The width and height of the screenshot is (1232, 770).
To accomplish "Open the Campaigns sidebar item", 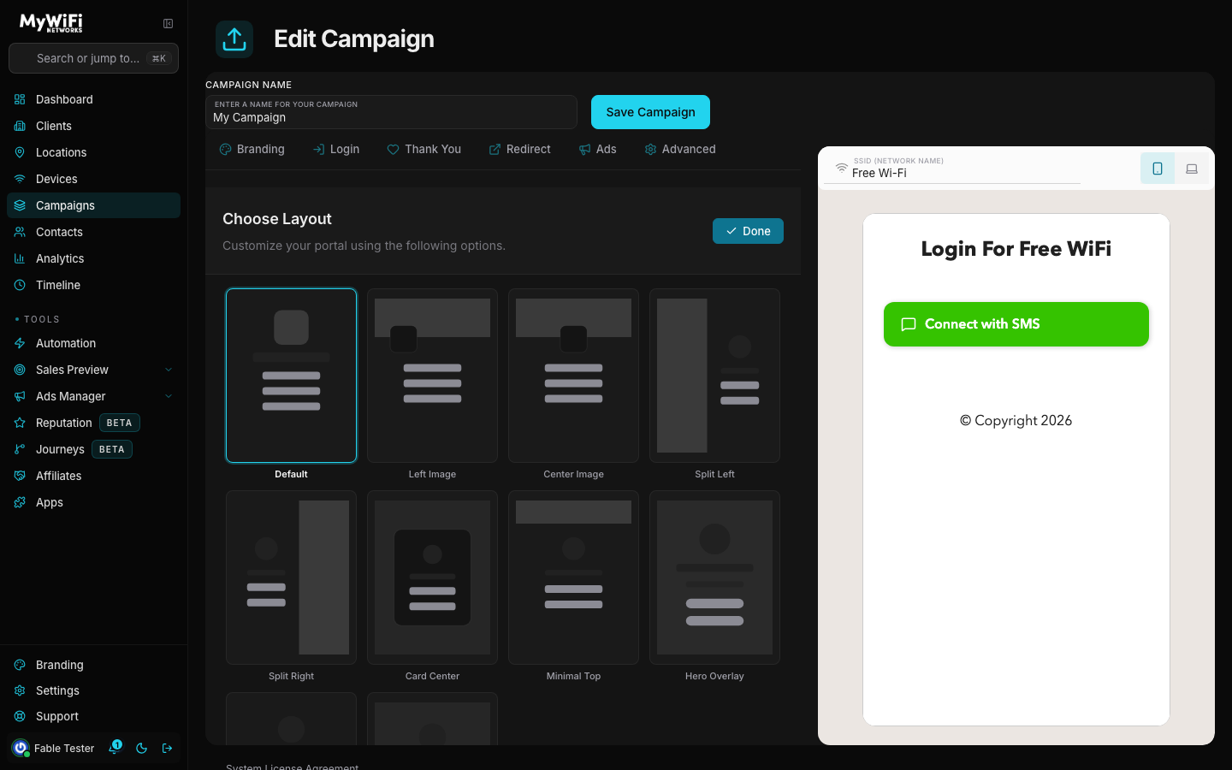I will [94, 205].
